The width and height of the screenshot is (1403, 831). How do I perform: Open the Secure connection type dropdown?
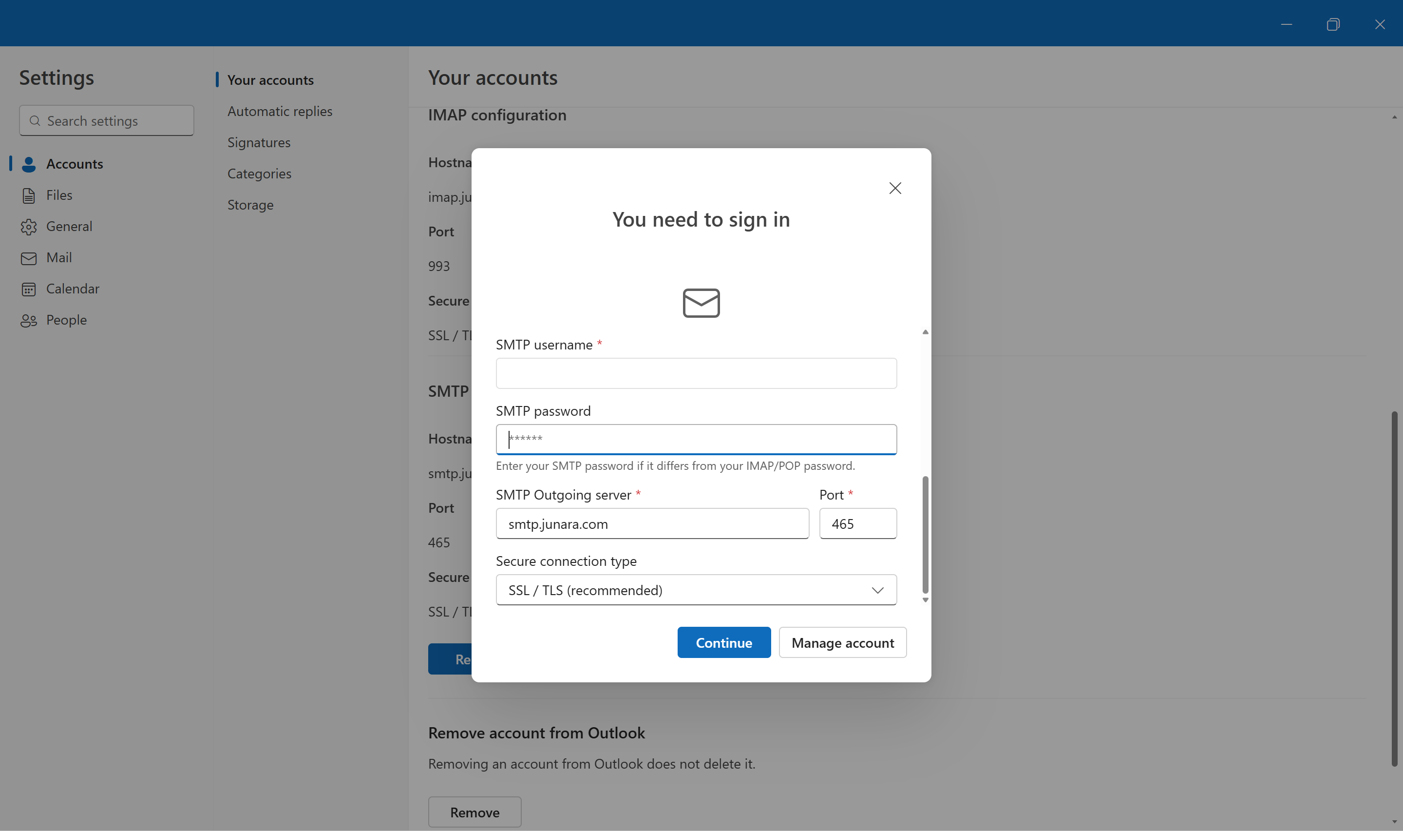696,590
